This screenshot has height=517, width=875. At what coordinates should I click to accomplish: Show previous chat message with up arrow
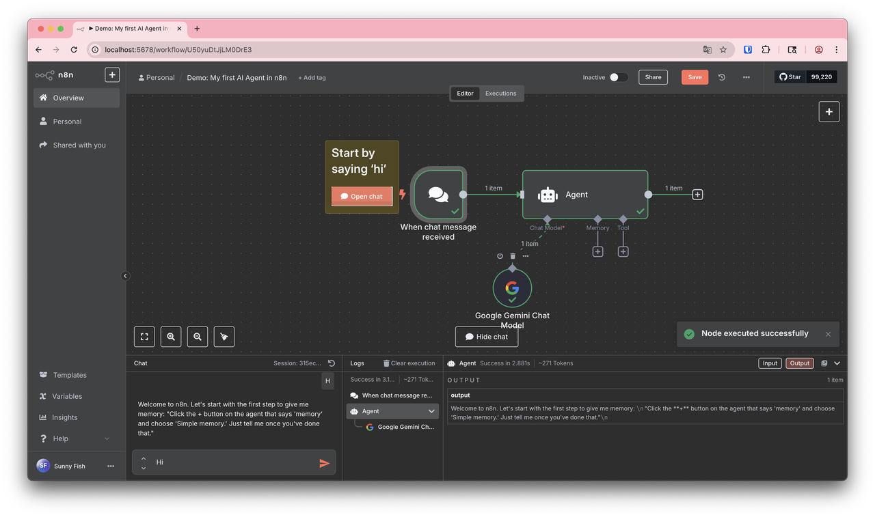[x=144, y=458]
